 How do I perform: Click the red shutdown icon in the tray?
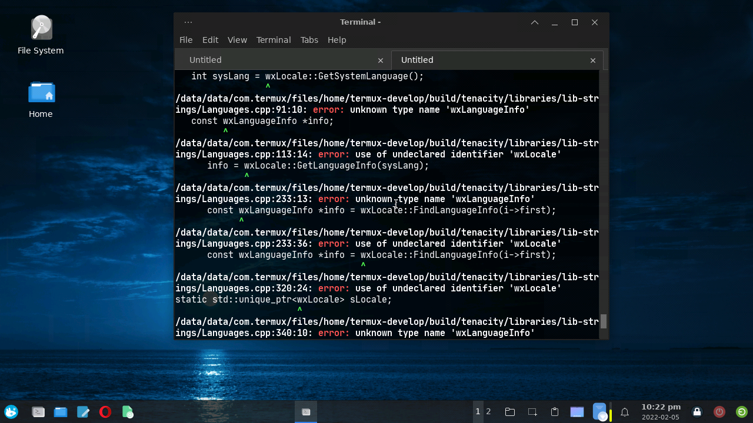tap(719, 411)
